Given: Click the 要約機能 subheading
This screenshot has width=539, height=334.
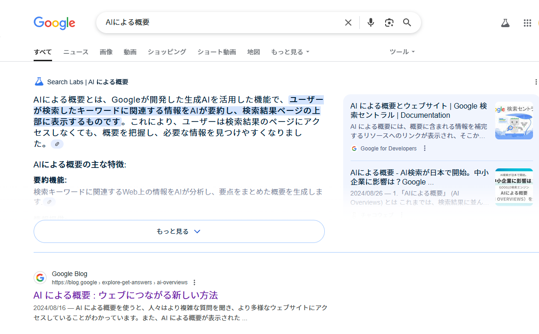Looking at the screenshot, I should click(50, 180).
